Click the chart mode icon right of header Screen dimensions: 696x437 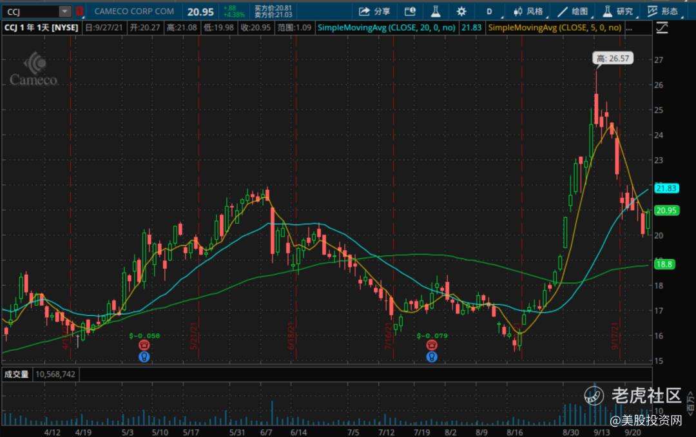click(x=662, y=28)
